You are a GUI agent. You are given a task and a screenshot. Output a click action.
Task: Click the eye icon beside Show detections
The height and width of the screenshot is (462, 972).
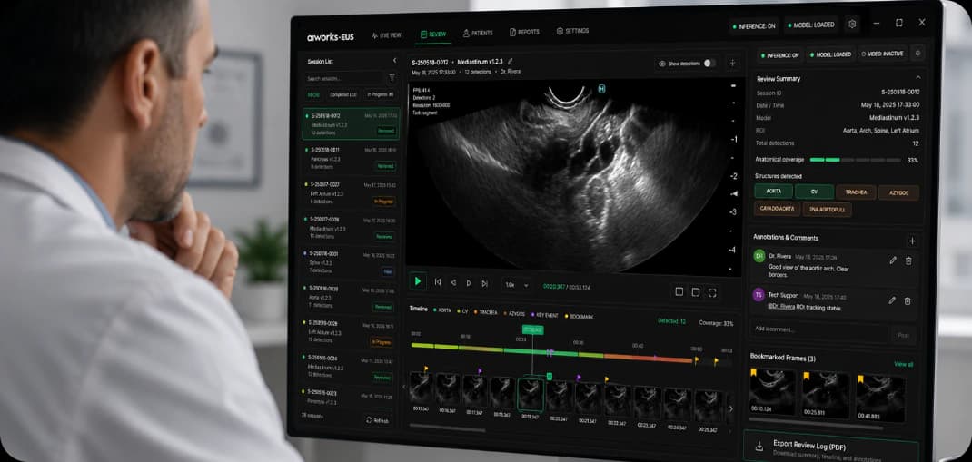pos(662,64)
